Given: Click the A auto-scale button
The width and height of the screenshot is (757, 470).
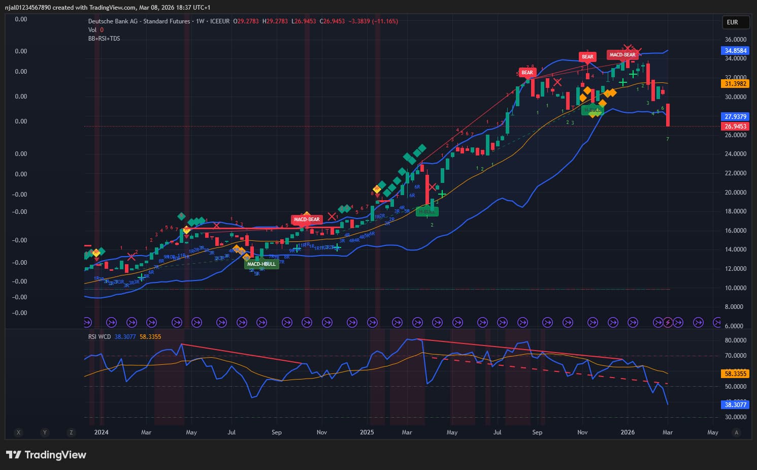Looking at the screenshot, I should 736,432.
